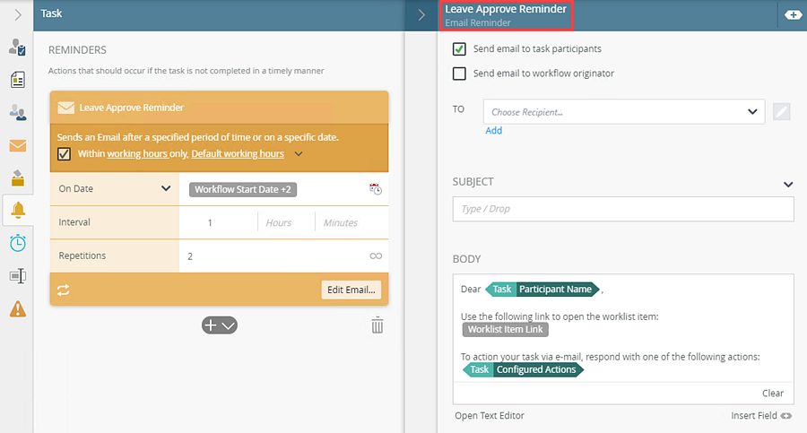
Task: Open the voting ballot box sidebar tab
Action: 18,178
